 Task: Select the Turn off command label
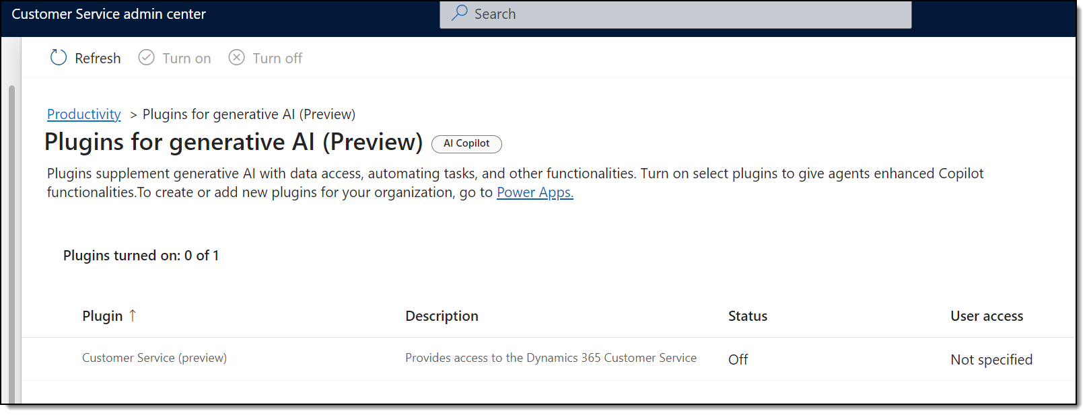pyautogui.click(x=277, y=59)
